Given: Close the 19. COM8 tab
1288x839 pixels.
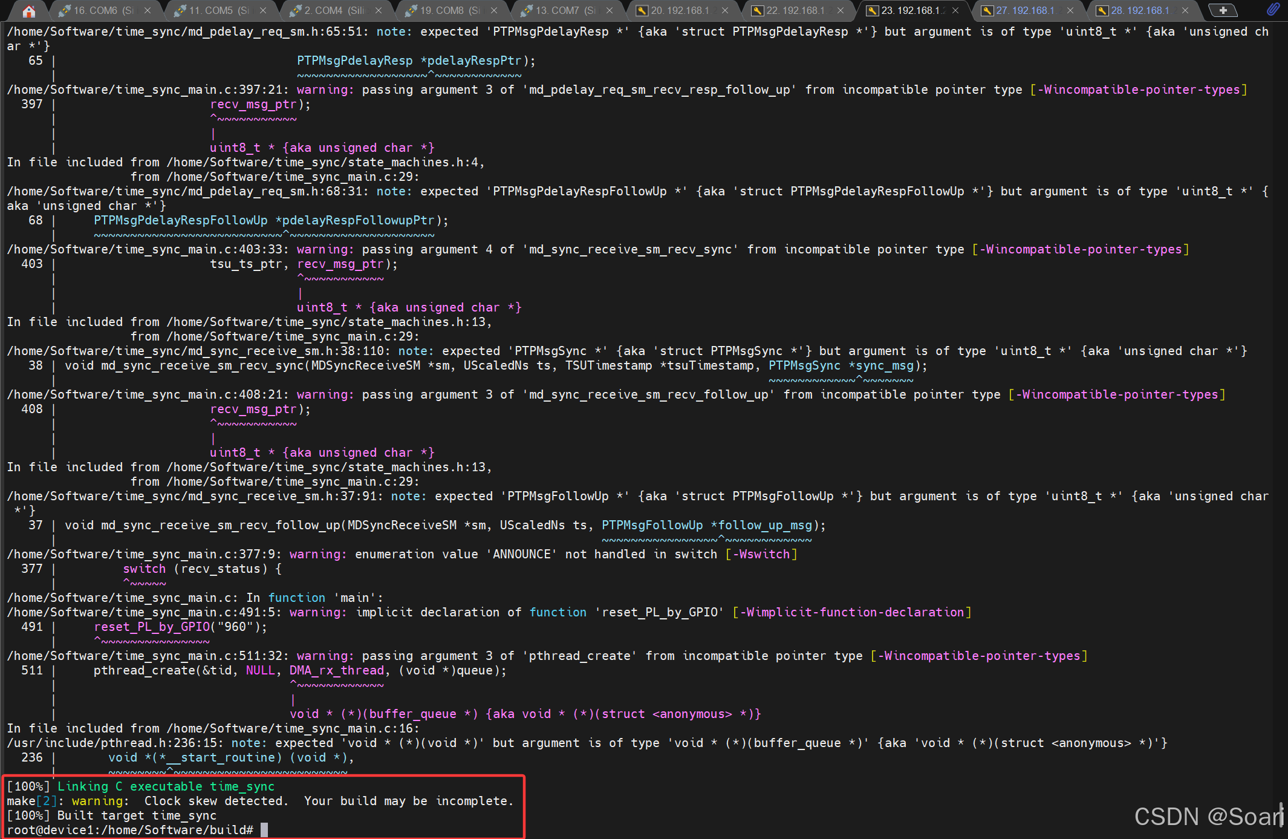Looking at the screenshot, I should pos(494,10).
